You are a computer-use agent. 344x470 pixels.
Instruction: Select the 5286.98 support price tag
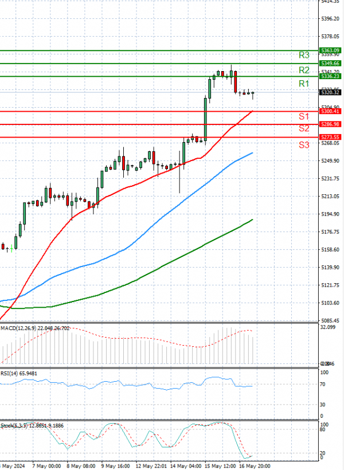coord(330,124)
